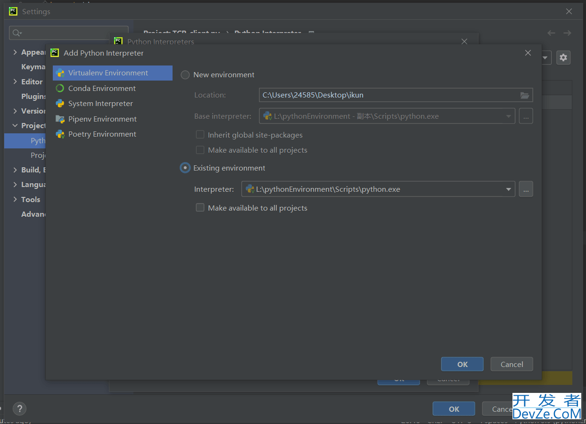
Task: Expand Appearance section in Settings tree
Action: (x=15, y=52)
